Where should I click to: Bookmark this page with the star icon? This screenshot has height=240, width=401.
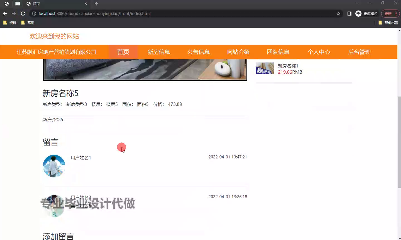tap(338, 14)
